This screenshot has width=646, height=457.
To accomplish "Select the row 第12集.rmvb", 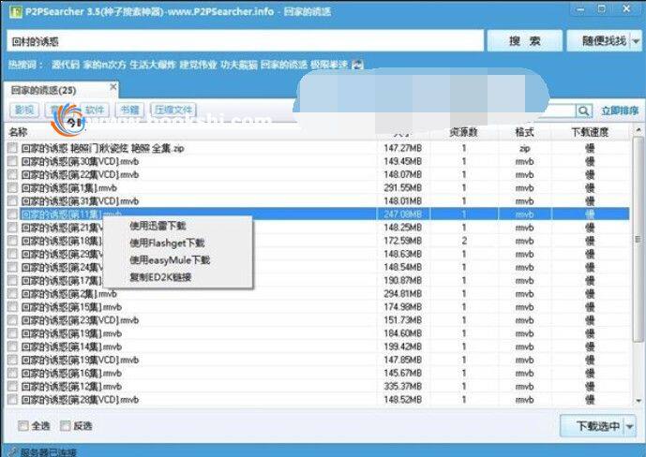I will [x=318, y=386].
